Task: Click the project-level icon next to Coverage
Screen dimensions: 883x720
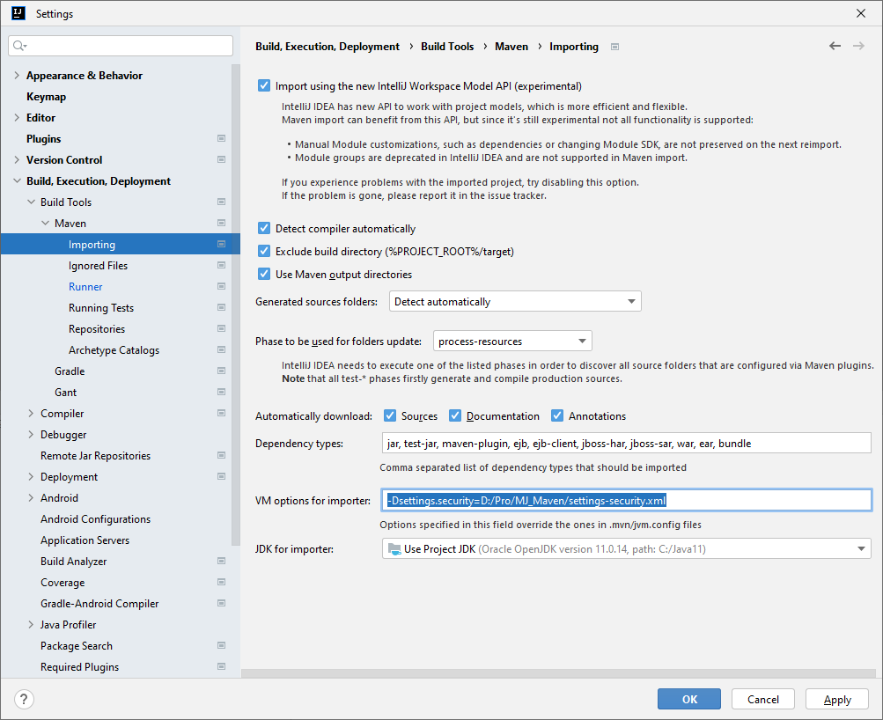Action: [x=221, y=583]
